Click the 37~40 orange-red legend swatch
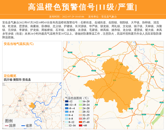Image resolution: width=166 pixels, height=130 pixels. [81, 122]
